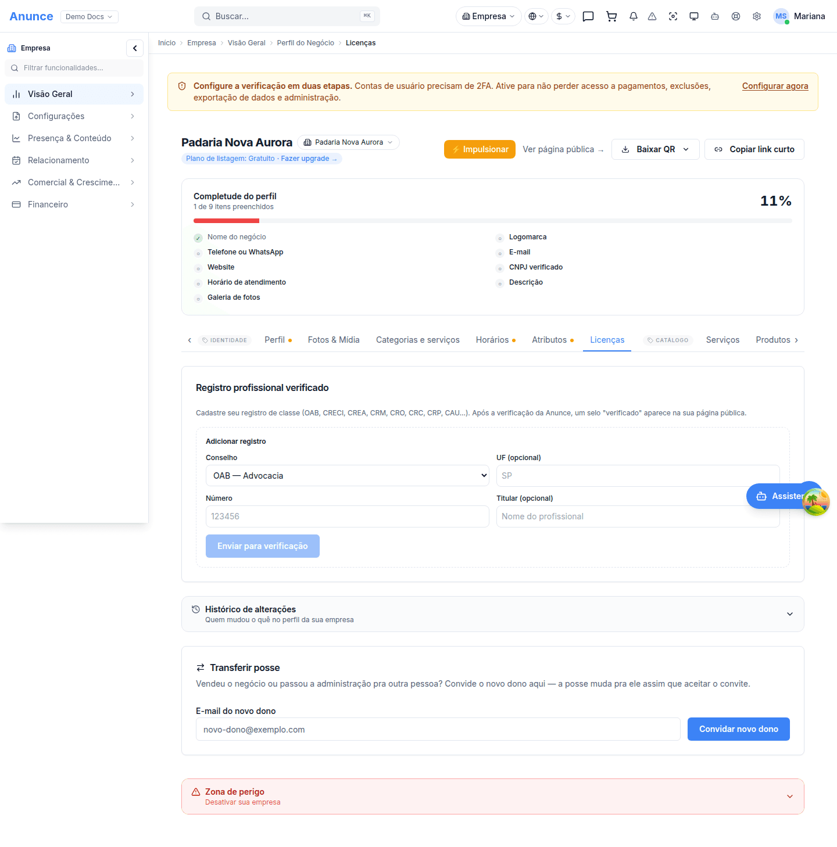Click Copiar link curto button
The width and height of the screenshot is (837, 847).
click(754, 149)
